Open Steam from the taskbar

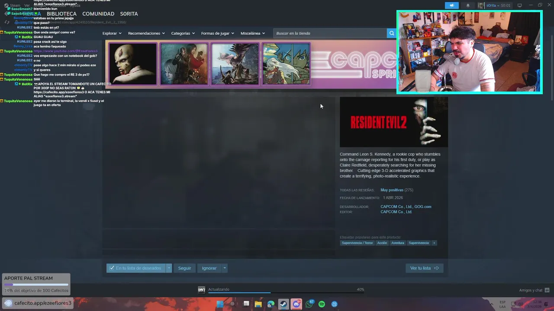[283, 304]
